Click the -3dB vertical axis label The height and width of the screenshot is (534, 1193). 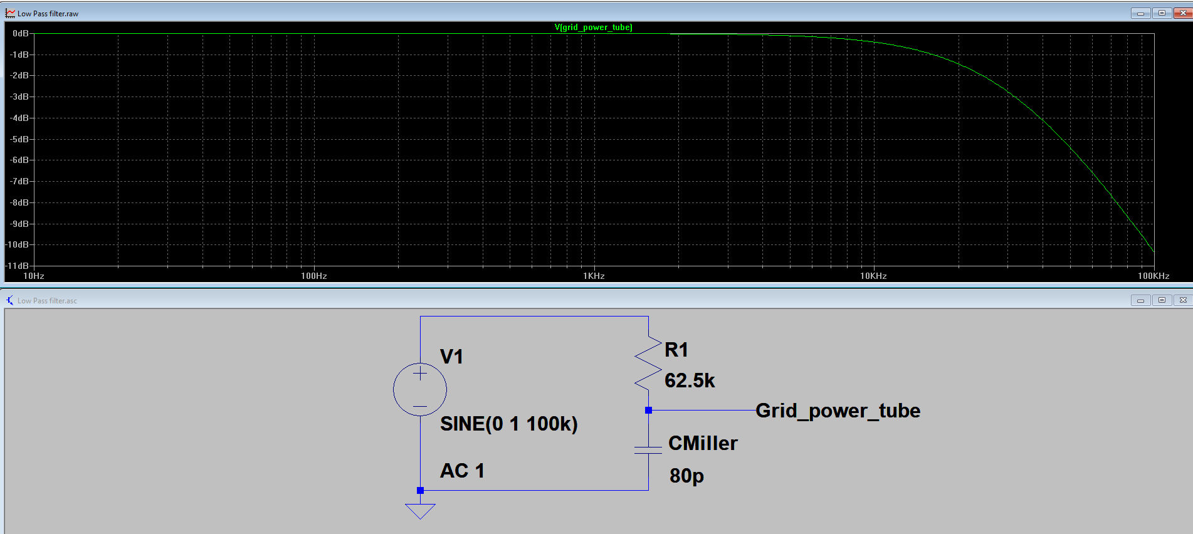(19, 97)
